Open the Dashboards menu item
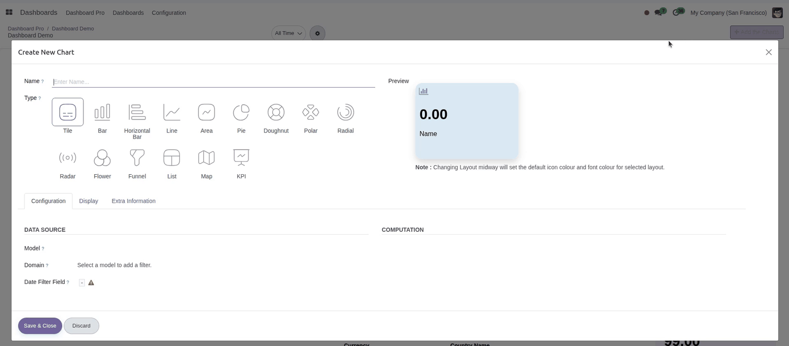The image size is (789, 346). tap(128, 13)
